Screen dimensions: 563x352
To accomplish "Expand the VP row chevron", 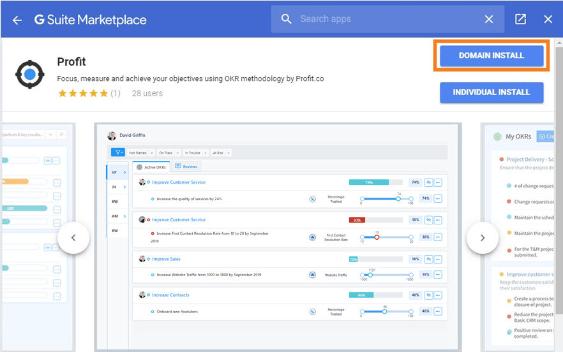I will tap(124, 173).
